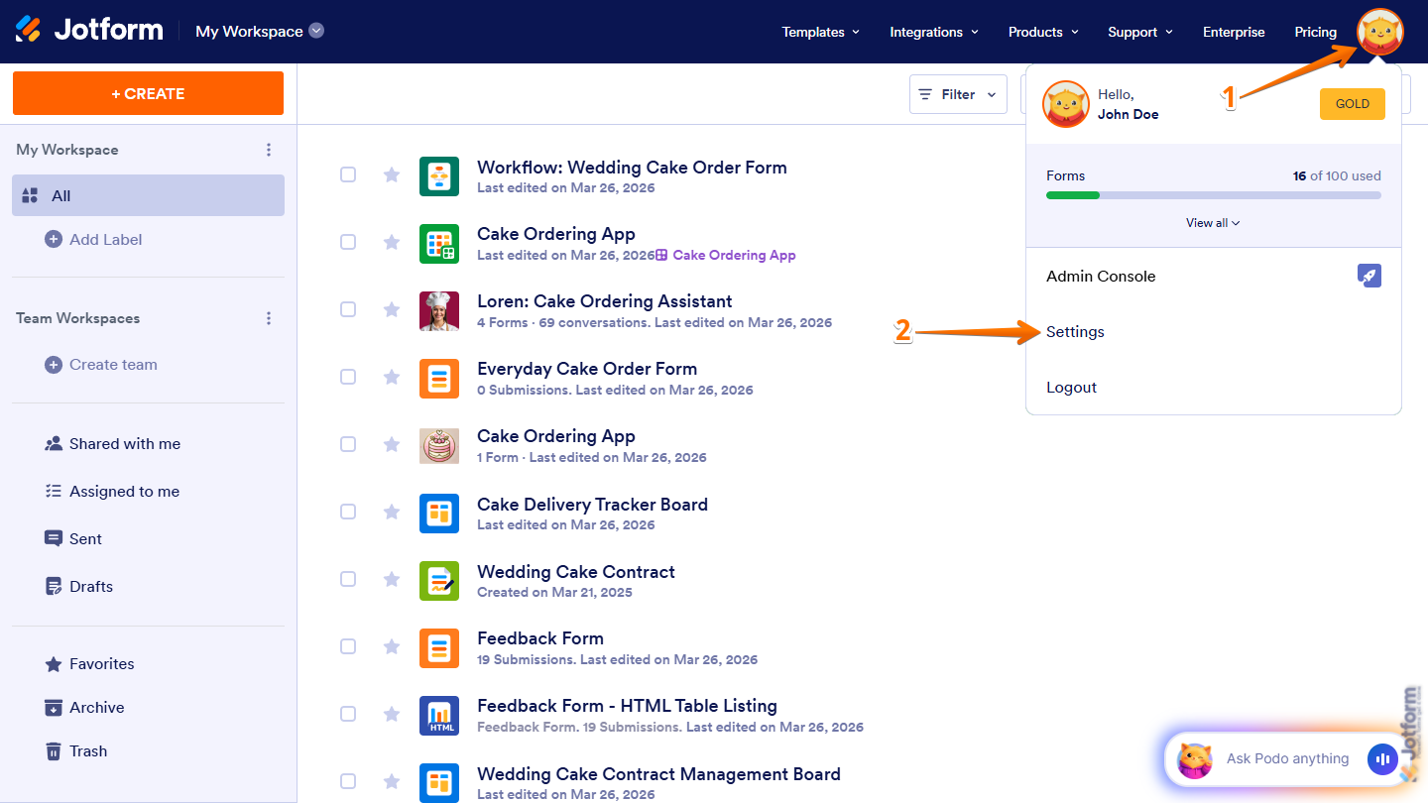Go to Pricing page
This screenshot has height=803, width=1428.
(x=1316, y=32)
